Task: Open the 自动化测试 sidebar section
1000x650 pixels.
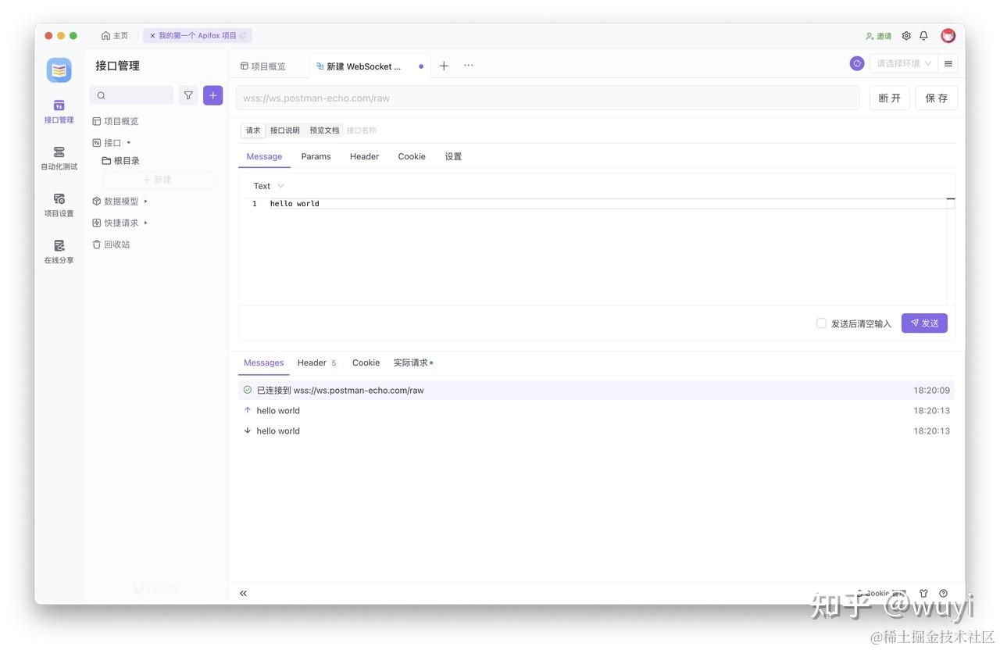Action: pyautogui.click(x=59, y=158)
